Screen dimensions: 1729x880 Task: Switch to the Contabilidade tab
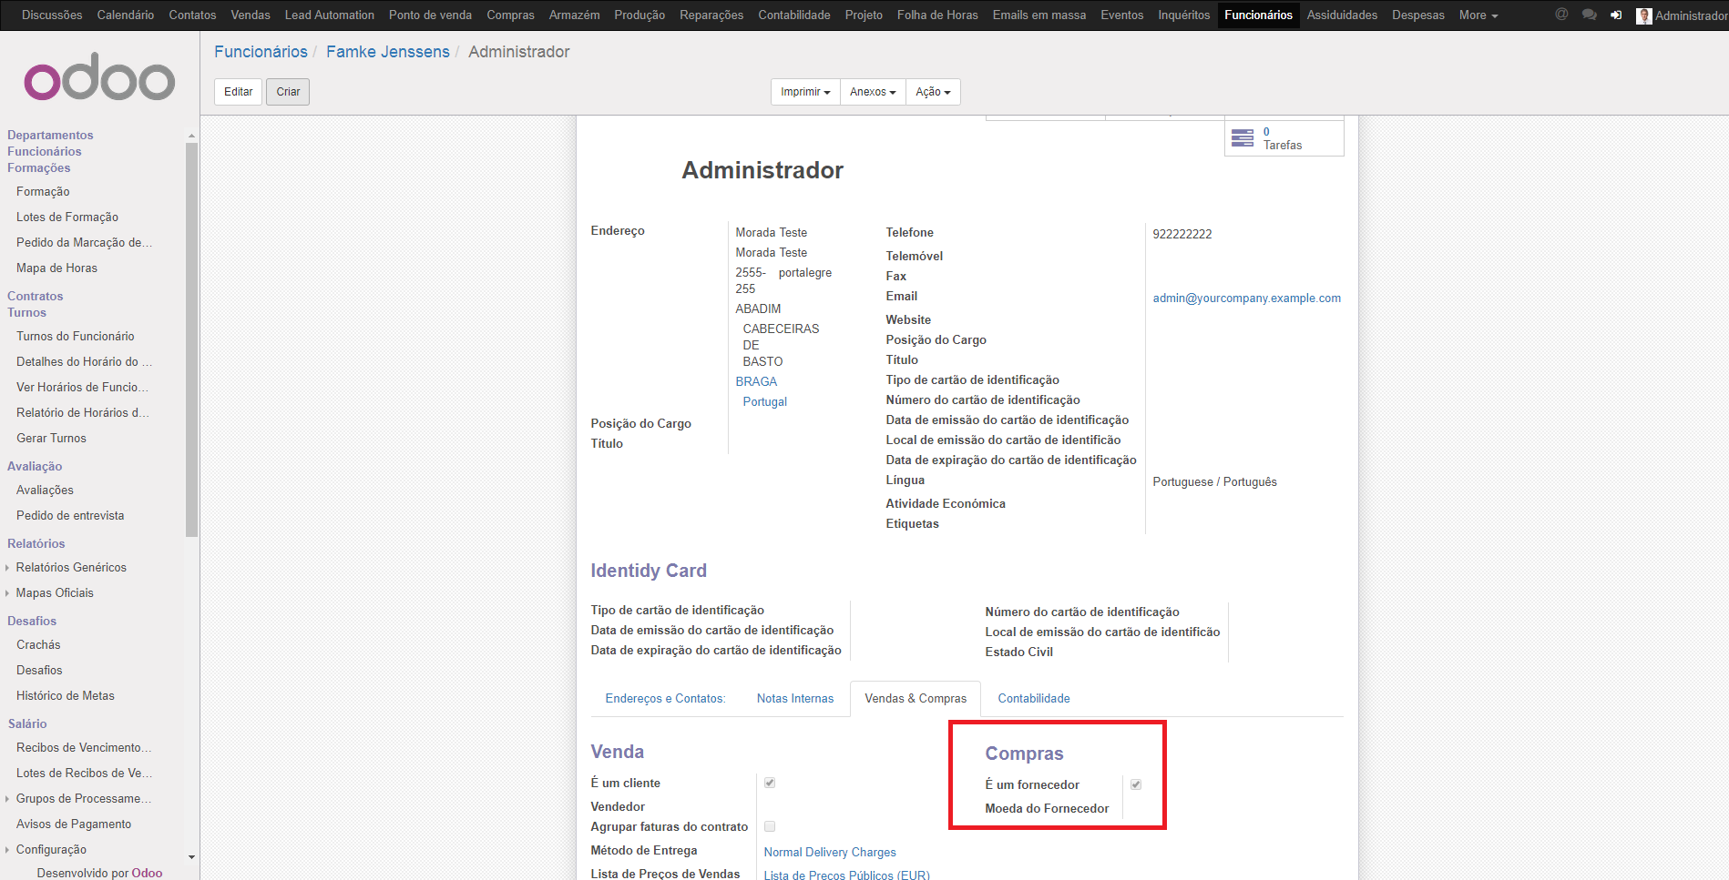1033,698
